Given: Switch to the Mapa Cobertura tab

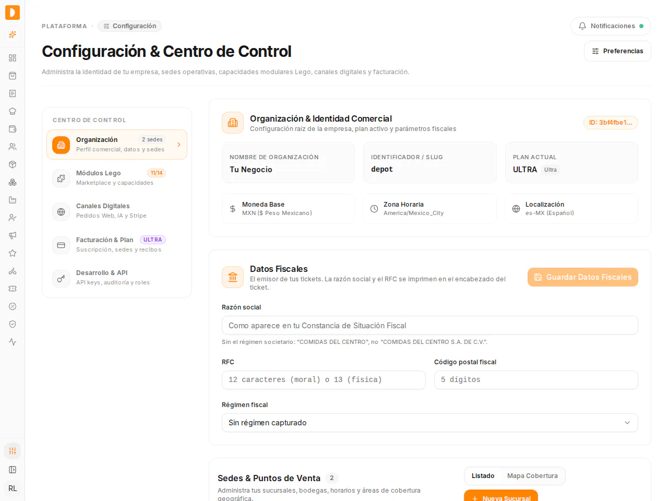Looking at the screenshot, I should click(532, 476).
